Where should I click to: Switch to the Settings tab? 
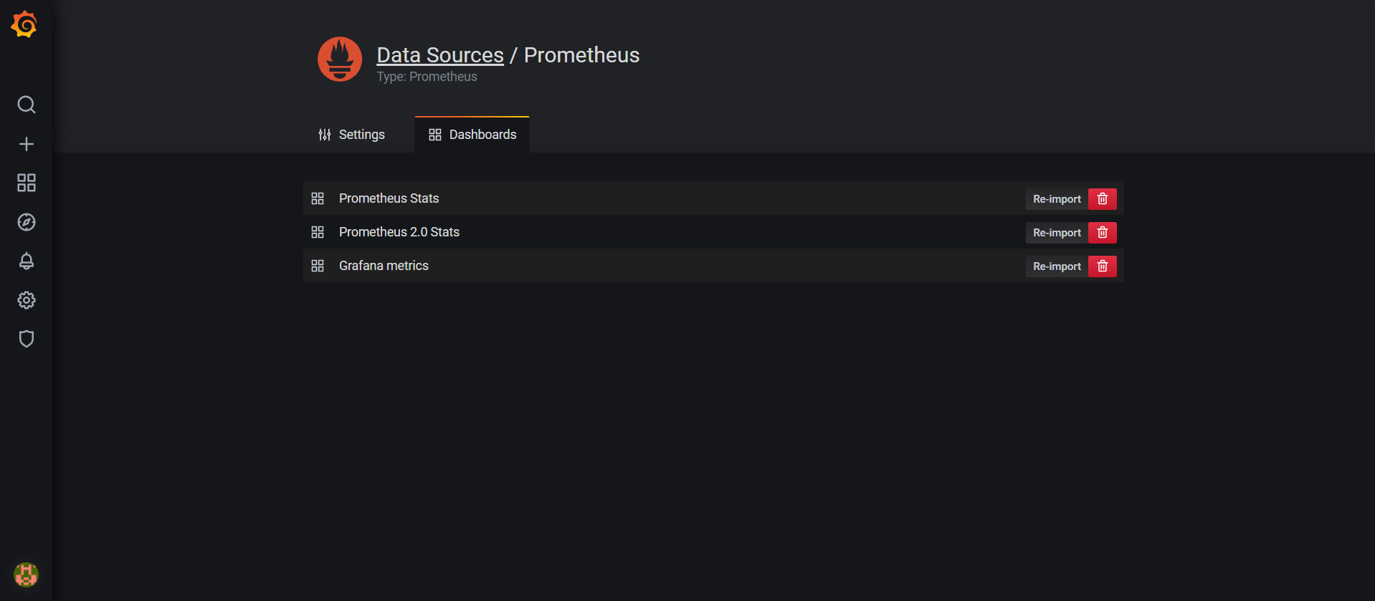(351, 135)
